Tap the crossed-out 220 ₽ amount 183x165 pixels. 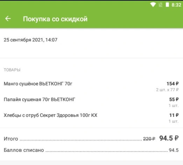(x=149, y=139)
